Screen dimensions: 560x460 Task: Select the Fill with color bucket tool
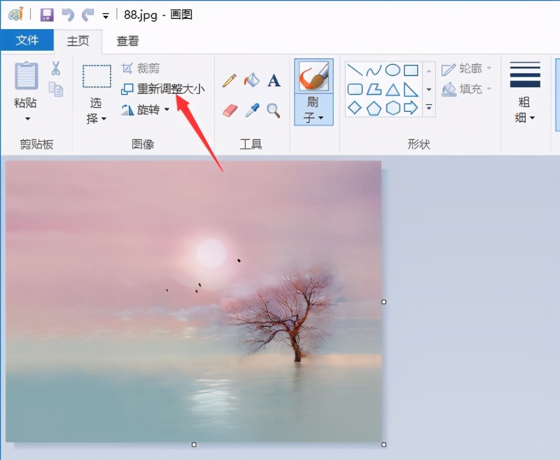pos(251,79)
